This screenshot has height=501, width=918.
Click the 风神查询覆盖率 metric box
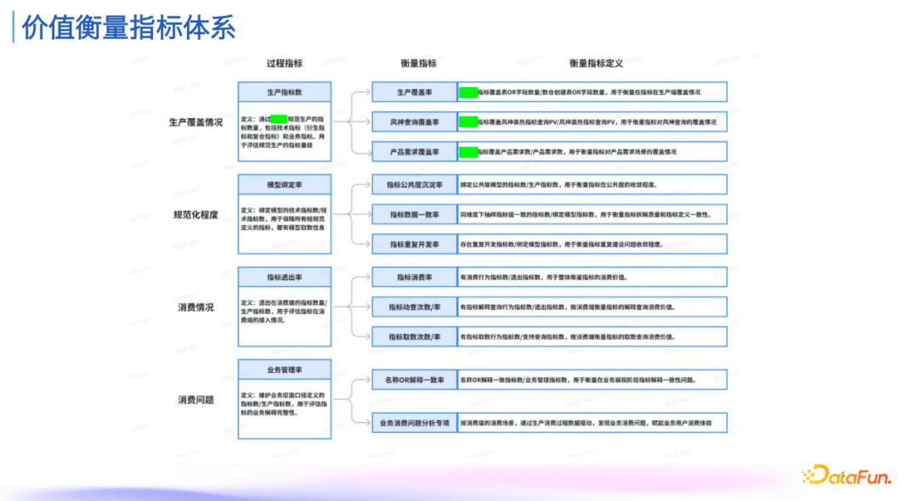[x=415, y=121]
